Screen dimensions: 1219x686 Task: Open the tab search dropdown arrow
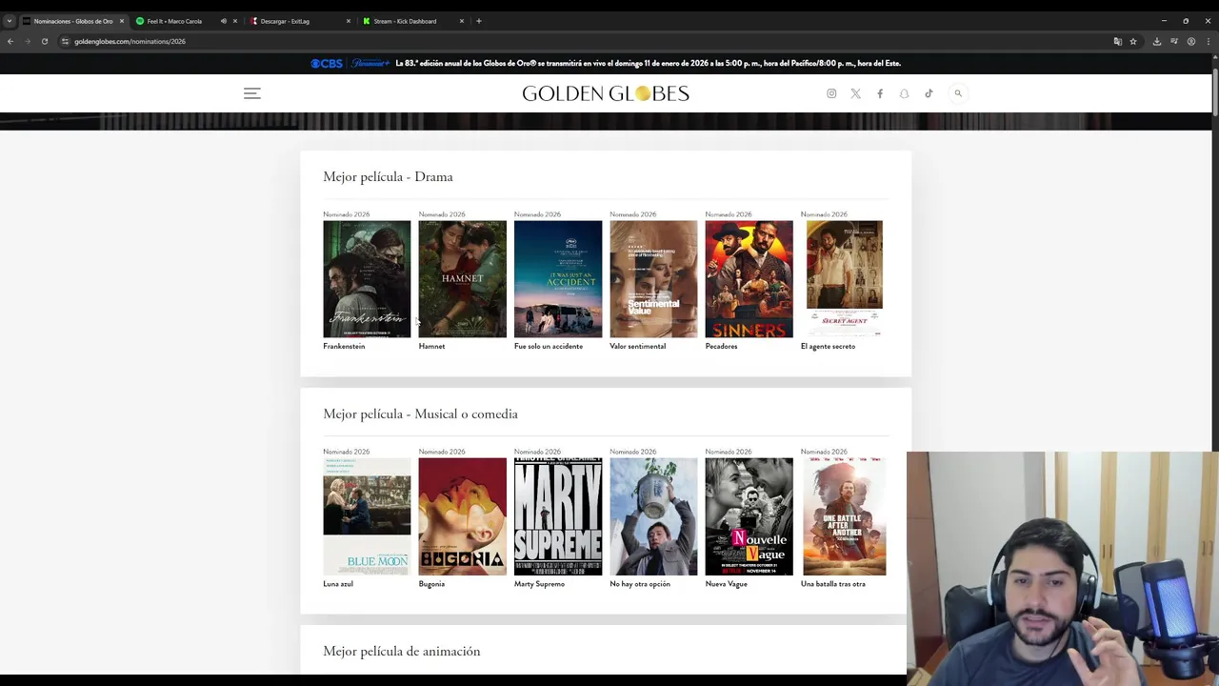pos(9,21)
